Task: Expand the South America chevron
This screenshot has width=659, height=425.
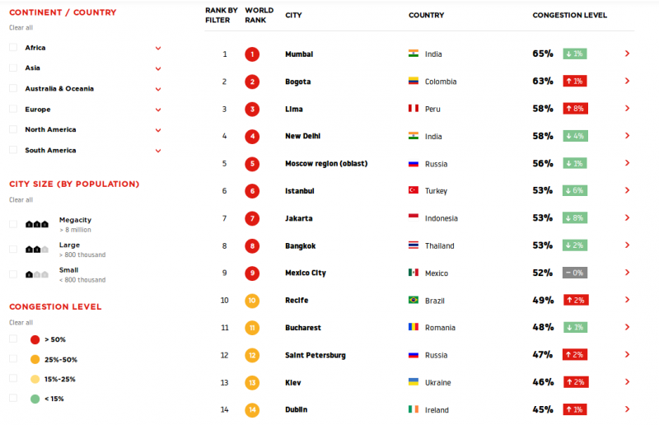Action: pyautogui.click(x=158, y=151)
